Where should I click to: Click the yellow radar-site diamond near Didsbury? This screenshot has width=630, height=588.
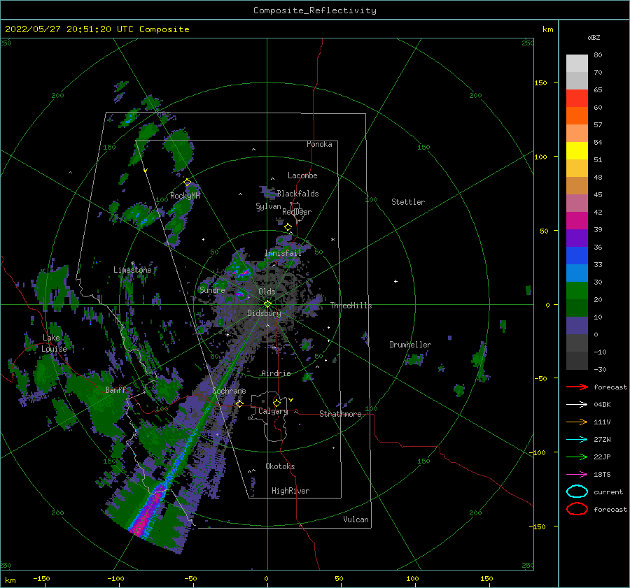[267, 304]
